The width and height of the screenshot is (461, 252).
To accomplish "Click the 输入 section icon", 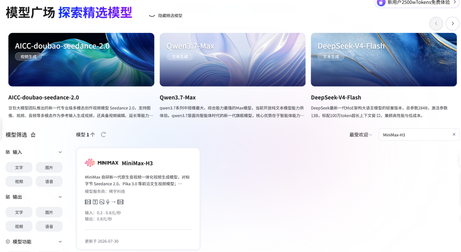I will [x=8, y=152].
